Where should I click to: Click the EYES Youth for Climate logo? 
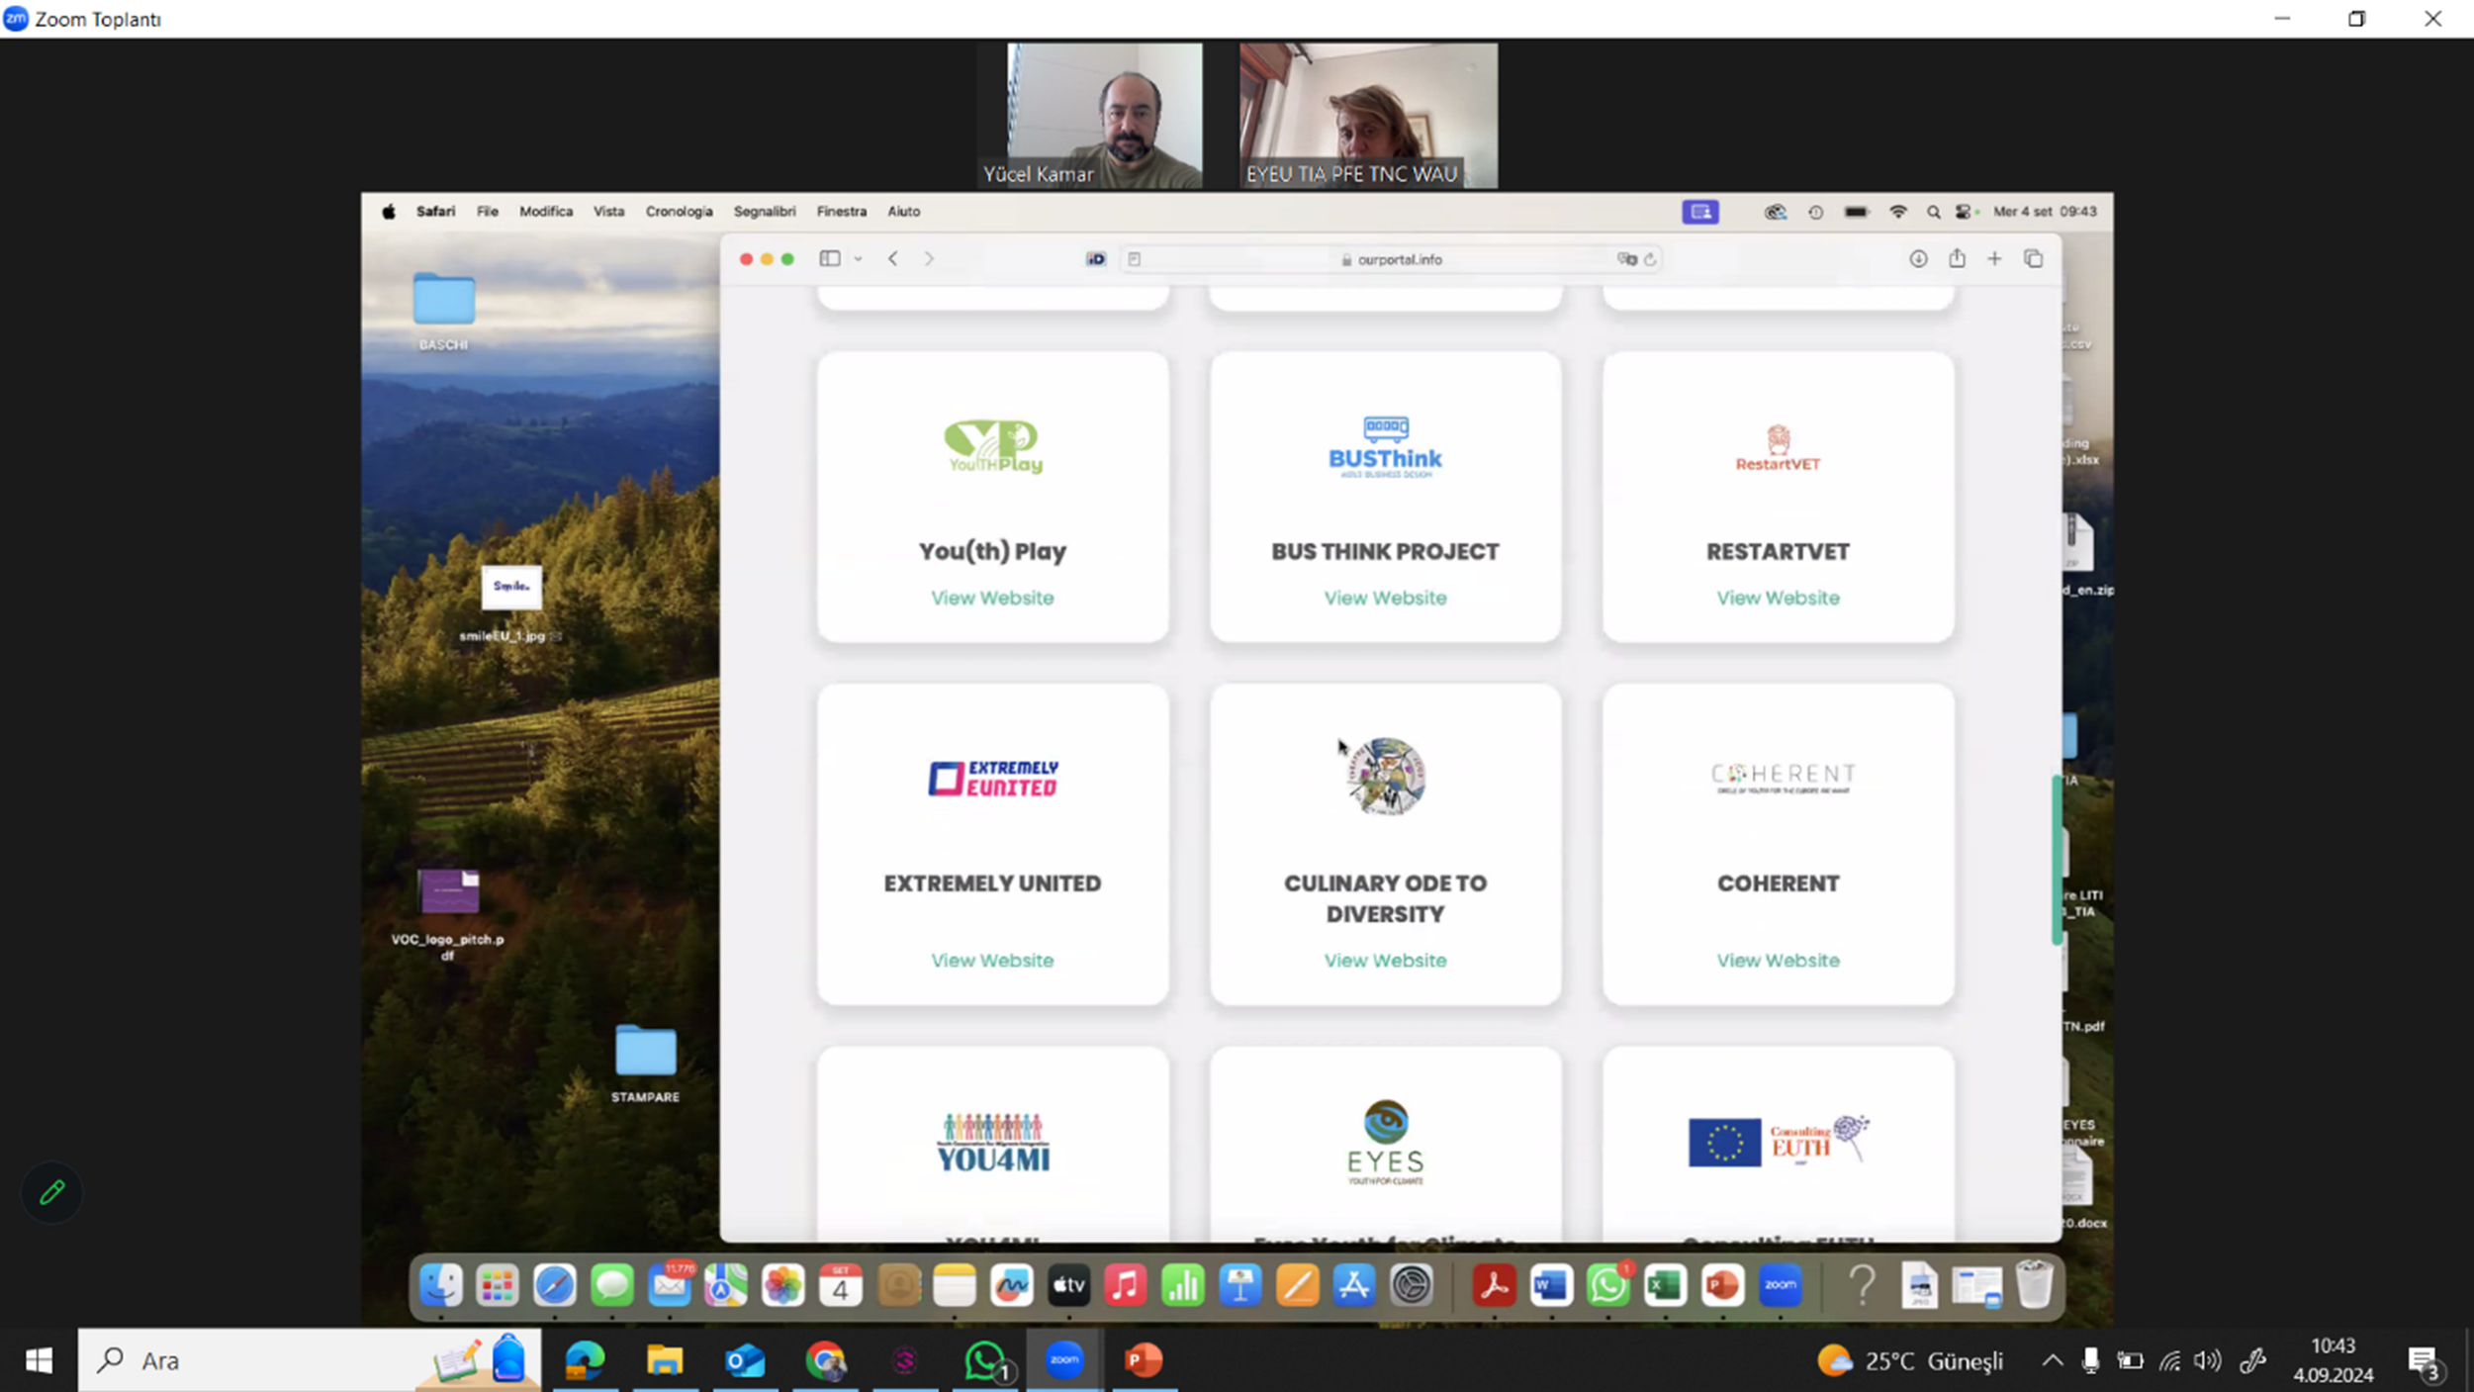tap(1385, 1142)
